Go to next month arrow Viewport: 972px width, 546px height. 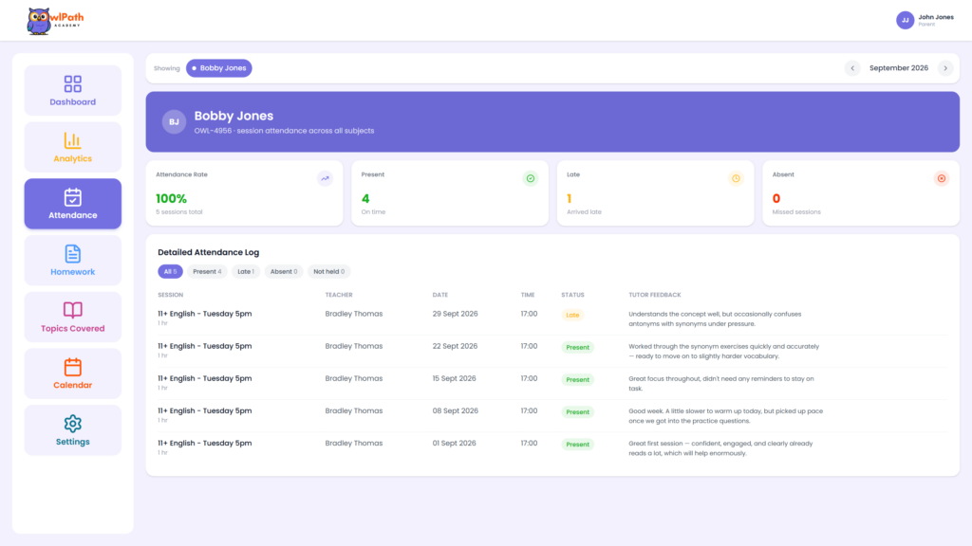[x=945, y=68]
